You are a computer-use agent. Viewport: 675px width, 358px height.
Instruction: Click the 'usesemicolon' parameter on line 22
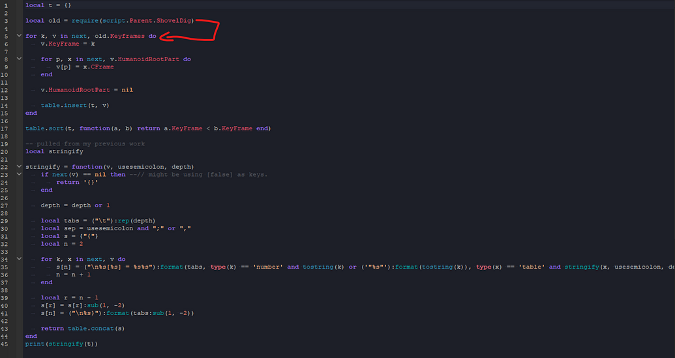(x=141, y=167)
